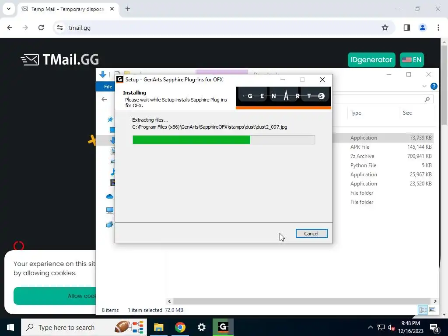Show hidden system tray icons
Viewport: 448px width, 336px height.
coord(370,327)
